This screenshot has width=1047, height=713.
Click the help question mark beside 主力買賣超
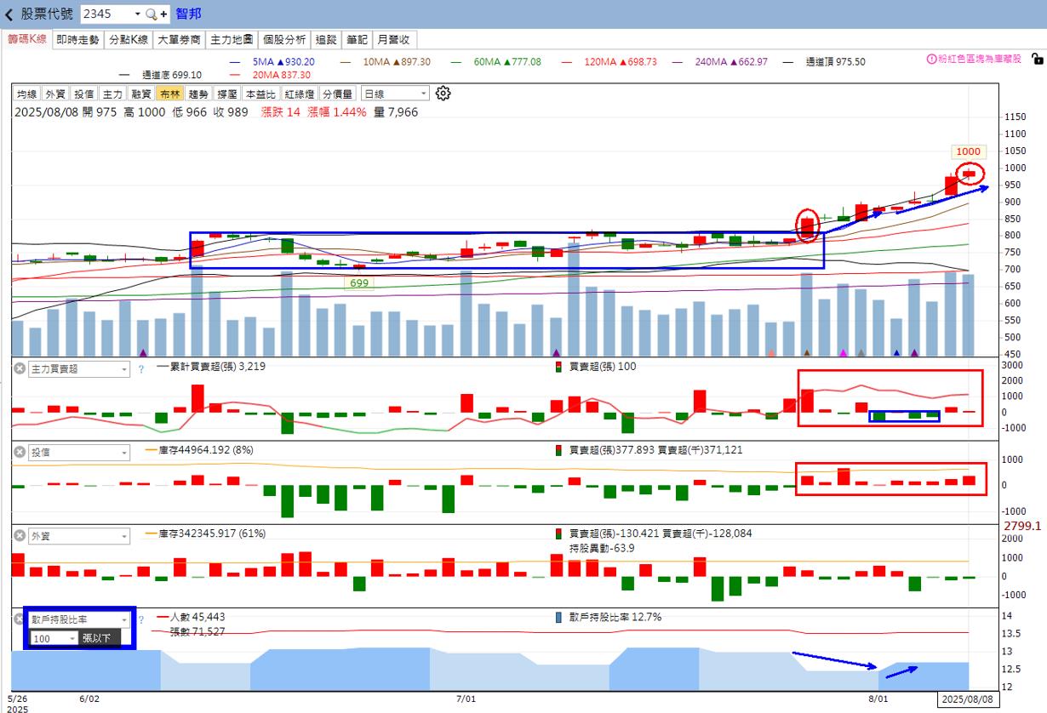point(141,369)
